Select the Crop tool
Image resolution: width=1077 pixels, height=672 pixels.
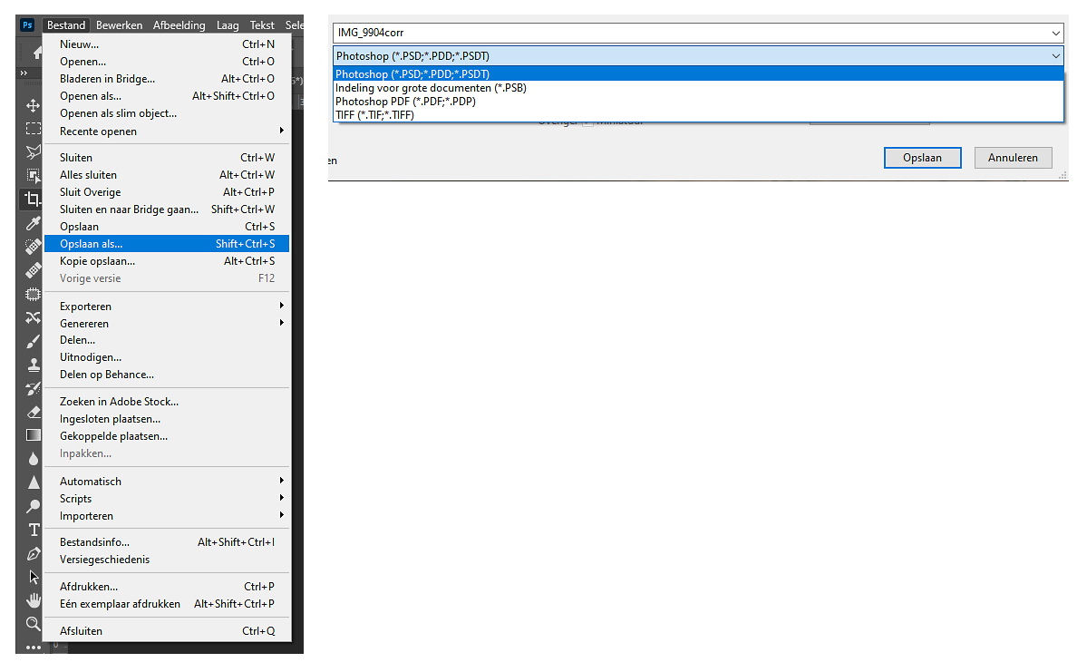[x=33, y=200]
